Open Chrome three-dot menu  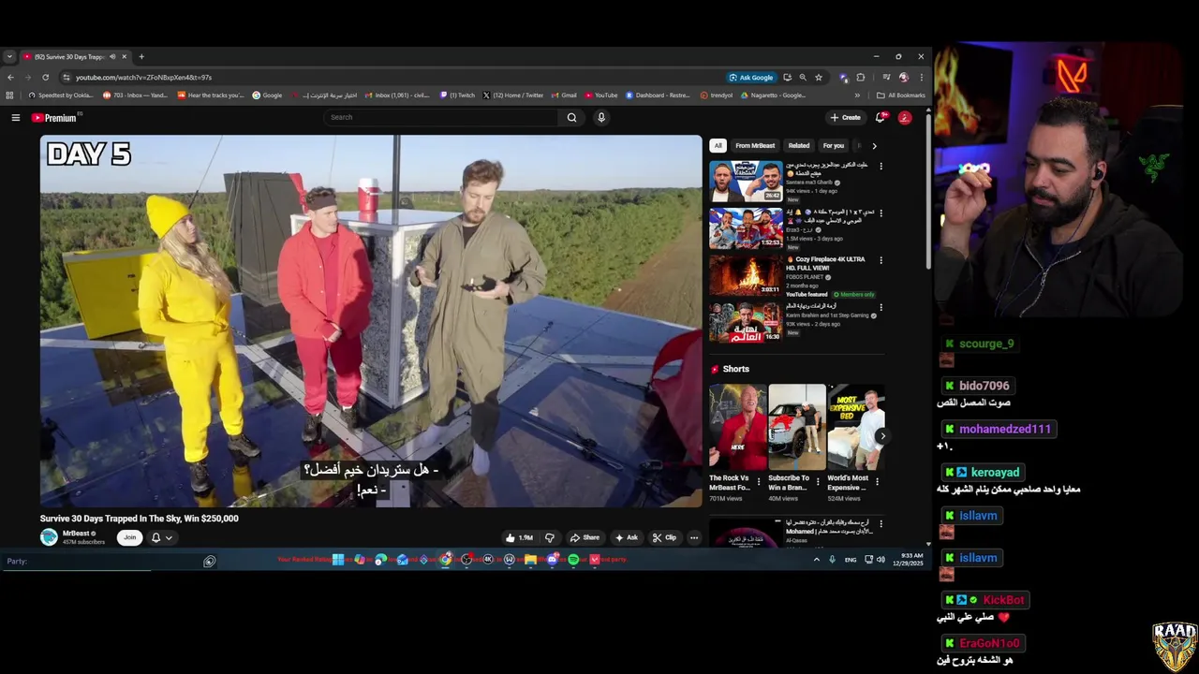pos(921,78)
